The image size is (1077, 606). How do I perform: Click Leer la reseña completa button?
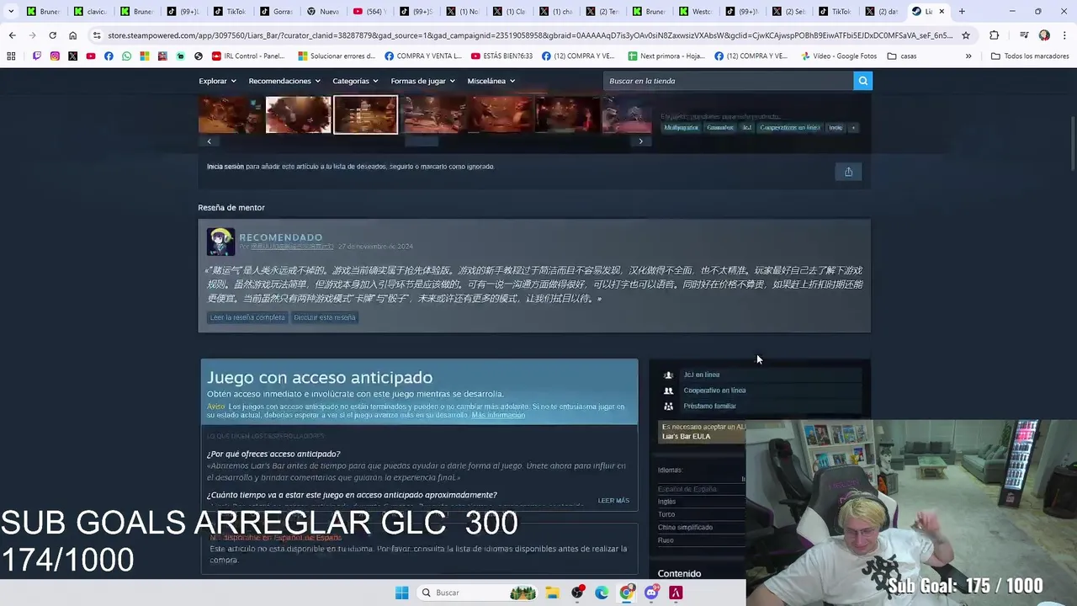[x=247, y=317]
